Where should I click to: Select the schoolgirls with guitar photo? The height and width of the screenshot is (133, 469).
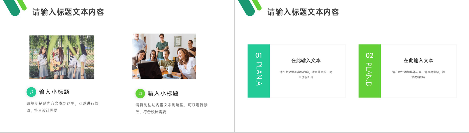62,57
